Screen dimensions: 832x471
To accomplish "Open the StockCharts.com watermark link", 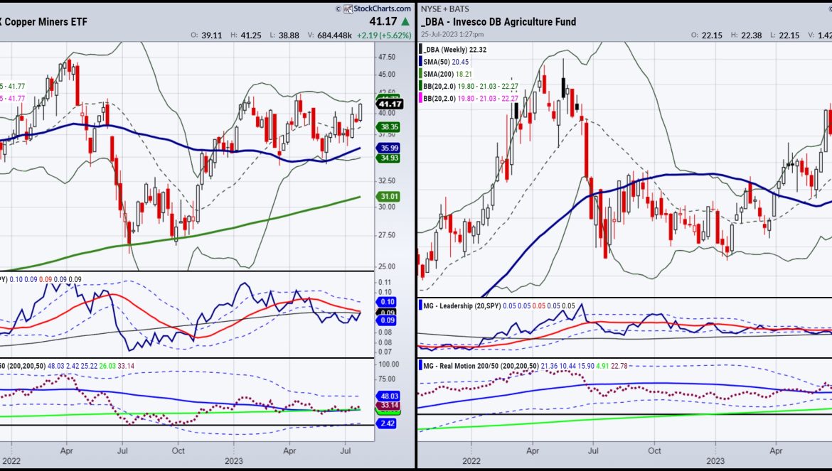I will pos(382,9).
